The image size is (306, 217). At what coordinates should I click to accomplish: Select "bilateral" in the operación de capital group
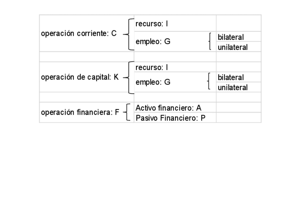[231, 77]
